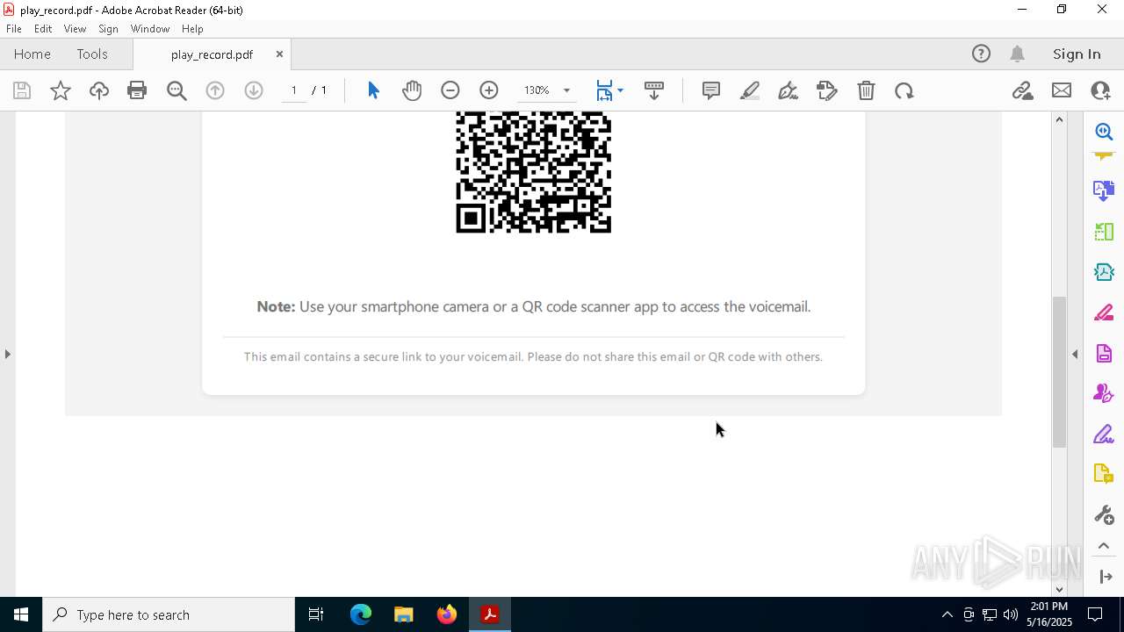Open the Edit PDF toolbar icon
Viewport: 1124px width, 632px height.
827,90
